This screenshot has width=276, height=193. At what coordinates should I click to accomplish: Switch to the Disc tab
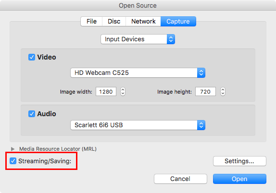114,22
